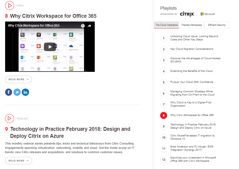Switch to the Flexible Workspace tab

click(x=192, y=25)
